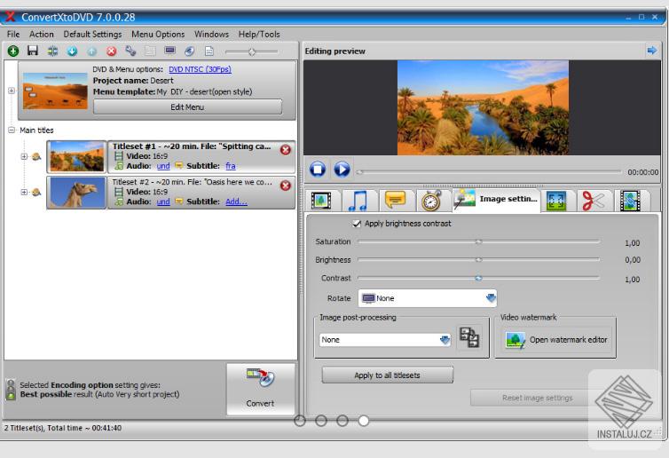Click the DVD NTSC (30Fps) link

pyautogui.click(x=200, y=69)
